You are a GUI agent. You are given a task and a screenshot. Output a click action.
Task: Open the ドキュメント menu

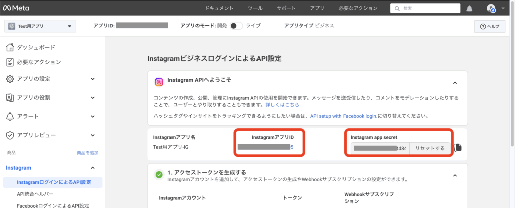tap(219, 8)
